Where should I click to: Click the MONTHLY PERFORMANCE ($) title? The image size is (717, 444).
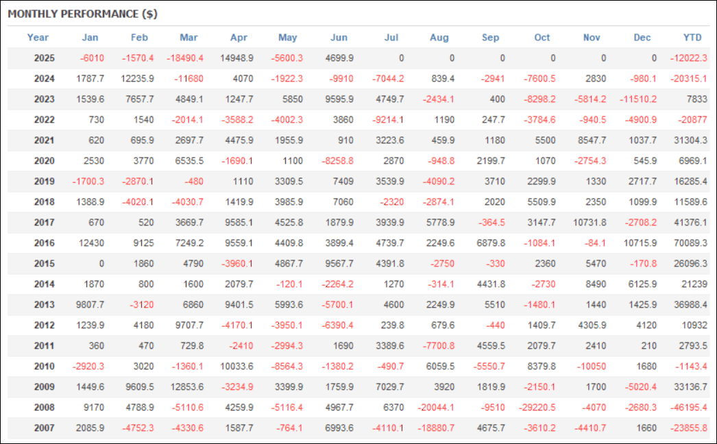point(83,14)
